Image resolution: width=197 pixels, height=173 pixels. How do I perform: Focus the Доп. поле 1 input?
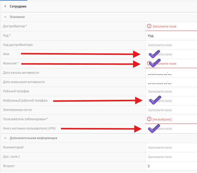coord(171,157)
